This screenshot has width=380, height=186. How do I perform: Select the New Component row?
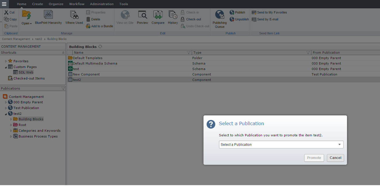click(86, 74)
